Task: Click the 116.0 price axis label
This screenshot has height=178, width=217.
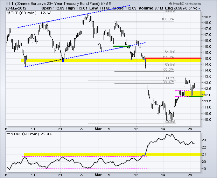Action: [206, 46]
